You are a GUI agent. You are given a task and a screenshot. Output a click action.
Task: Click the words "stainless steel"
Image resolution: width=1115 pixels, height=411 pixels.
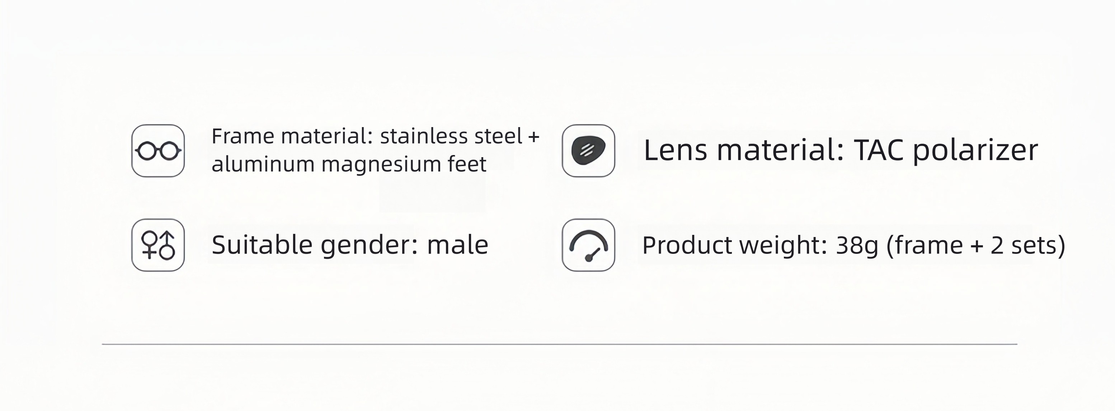coord(451,136)
